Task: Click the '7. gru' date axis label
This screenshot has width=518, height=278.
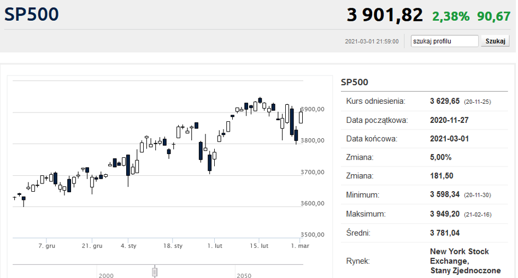Action: tap(46, 246)
